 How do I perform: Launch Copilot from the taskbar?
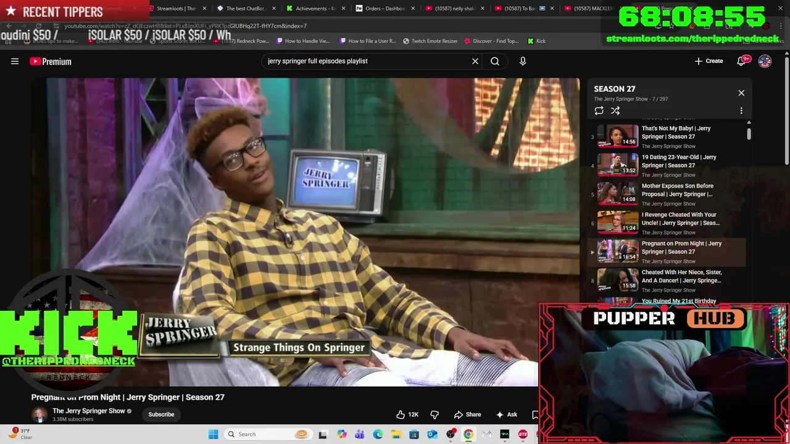[341, 434]
